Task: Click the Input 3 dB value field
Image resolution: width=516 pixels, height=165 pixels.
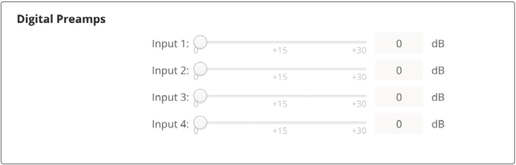Action: 398,97
